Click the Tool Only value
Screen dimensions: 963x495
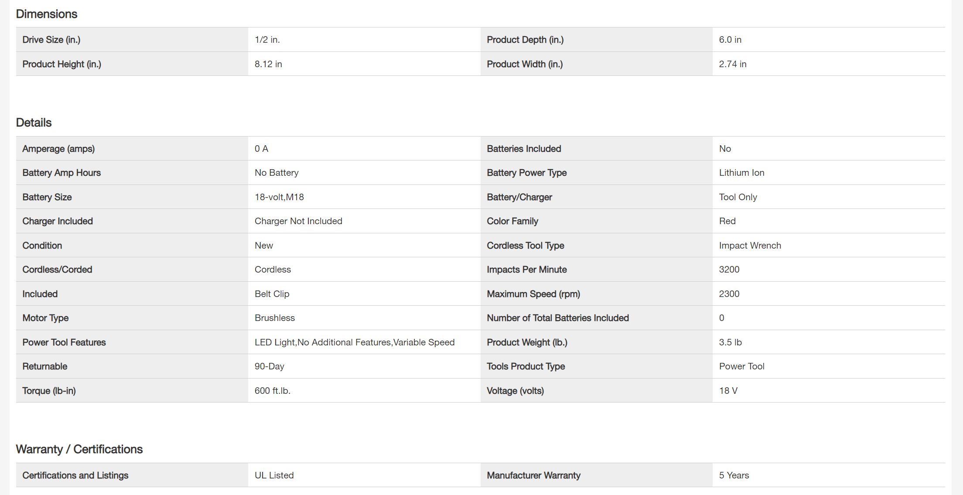(738, 197)
